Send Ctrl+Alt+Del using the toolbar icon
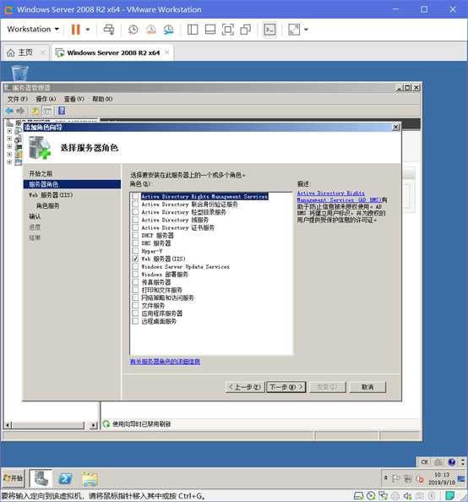468x502 pixels. click(109, 30)
